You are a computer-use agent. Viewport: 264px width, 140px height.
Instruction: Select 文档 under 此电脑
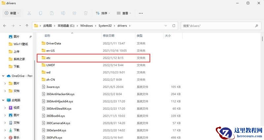tap(16, 123)
